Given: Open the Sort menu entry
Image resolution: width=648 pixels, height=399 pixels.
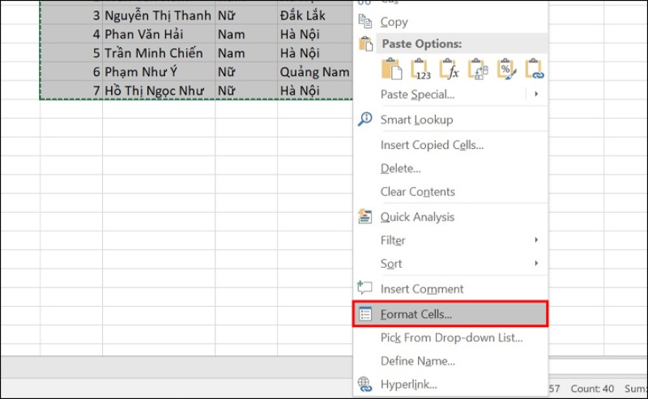Looking at the screenshot, I should 450,264.
